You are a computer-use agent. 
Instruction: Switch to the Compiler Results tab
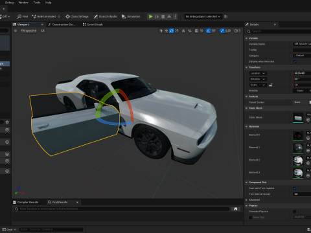[x=26, y=202]
